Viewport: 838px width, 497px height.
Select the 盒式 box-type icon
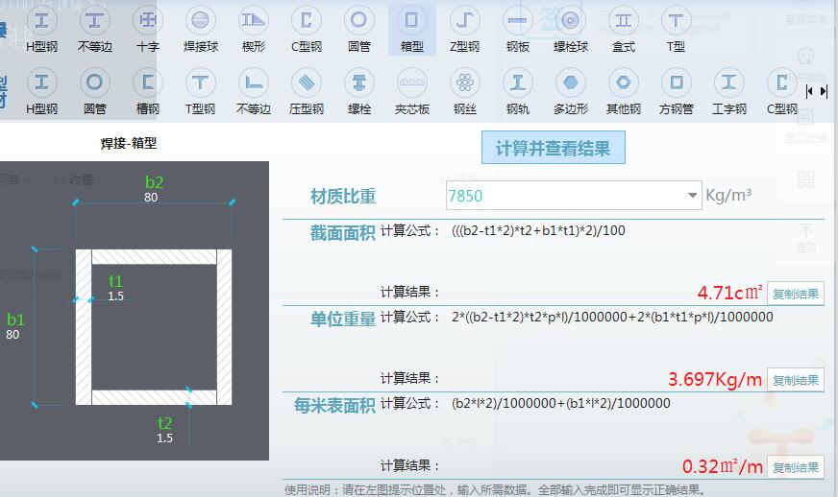623,31
